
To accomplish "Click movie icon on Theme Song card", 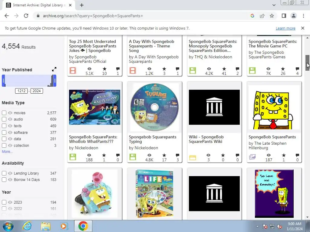I will coord(133,70).
